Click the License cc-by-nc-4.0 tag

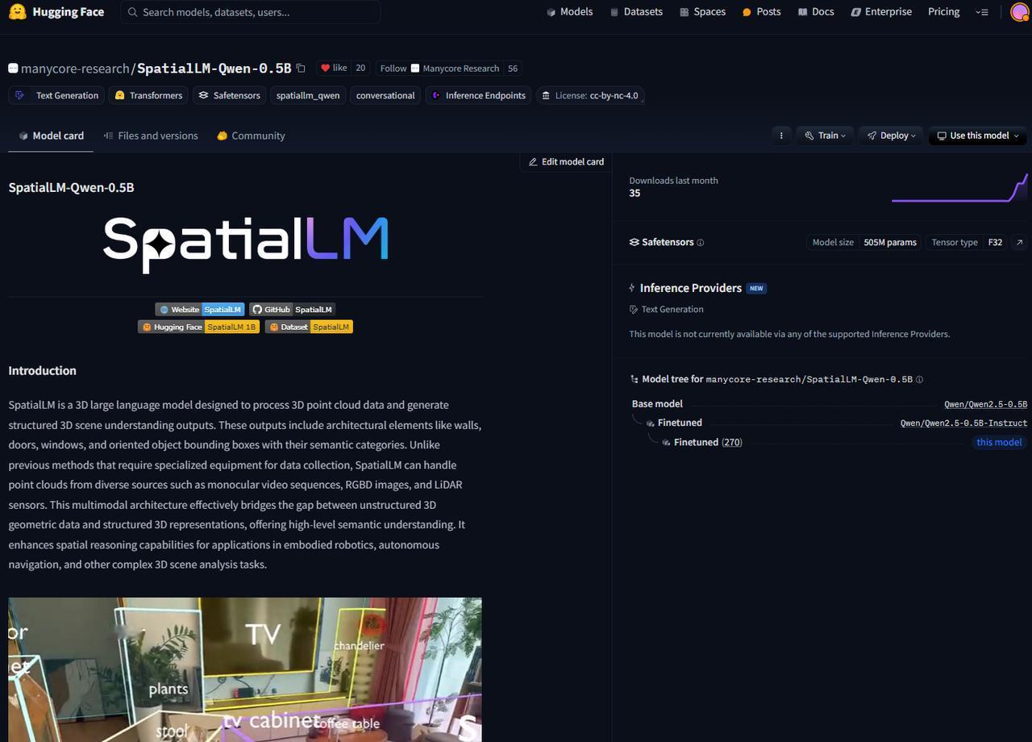pyautogui.click(x=589, y=95)
